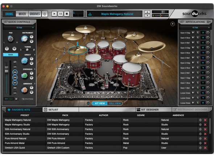Toggle the SE effect button
Viewport: 214px width, 157px height.
15,82
